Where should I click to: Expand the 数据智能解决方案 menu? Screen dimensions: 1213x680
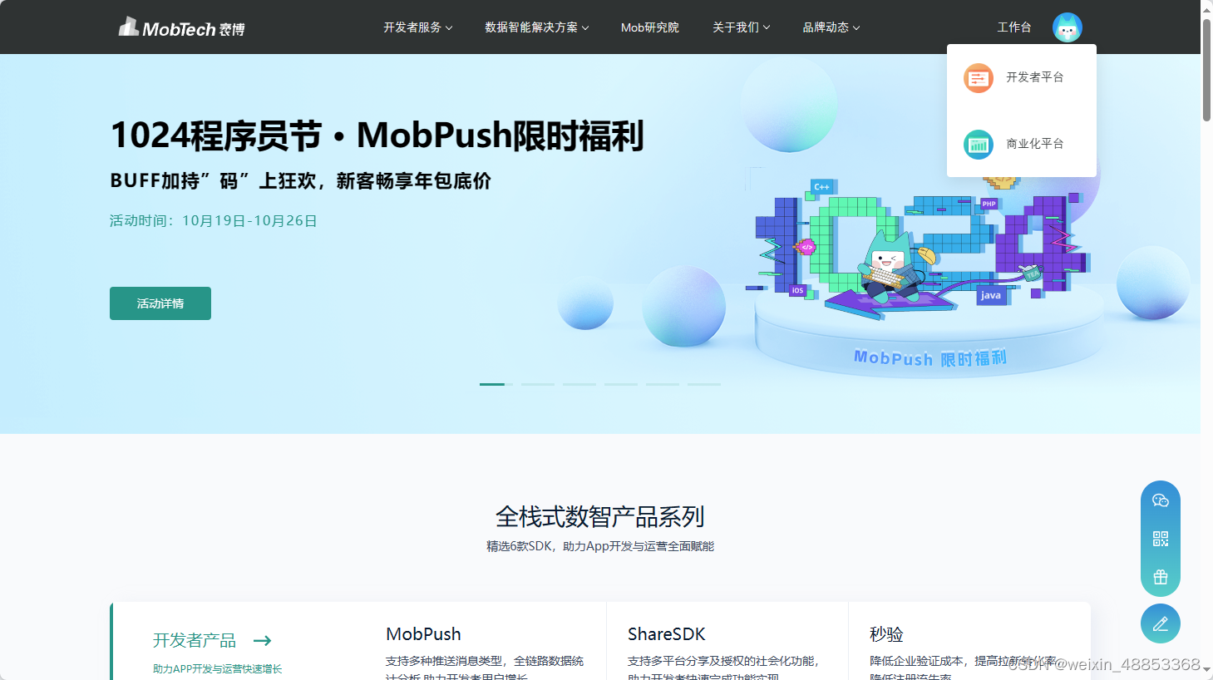click(537, 27)
